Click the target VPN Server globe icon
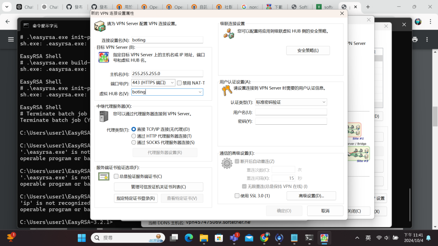 [x=104, y=58]
